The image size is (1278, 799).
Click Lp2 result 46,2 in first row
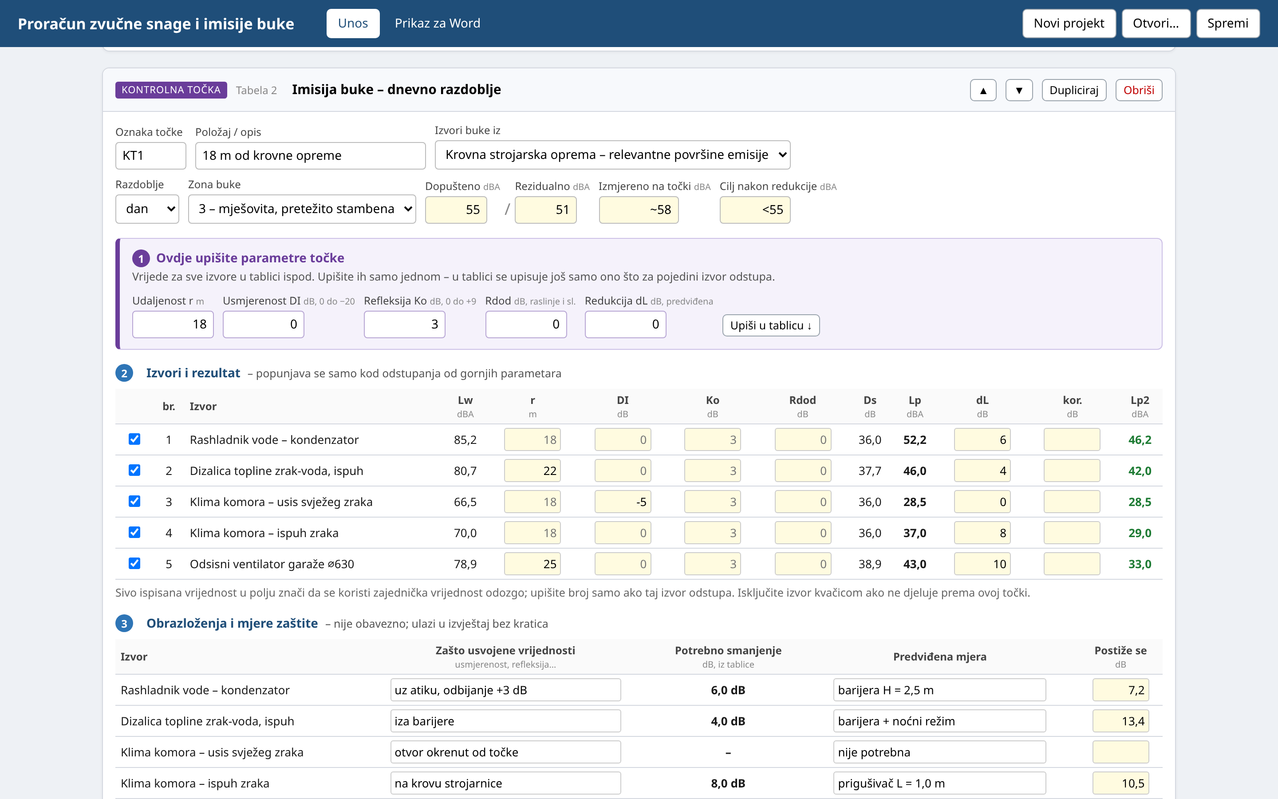(1140, 439)
